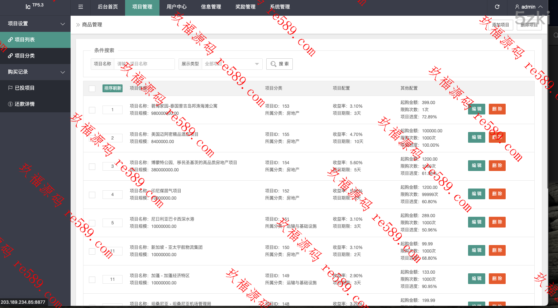Open the 展示类型 dropdown list

(x=232, y=64)
